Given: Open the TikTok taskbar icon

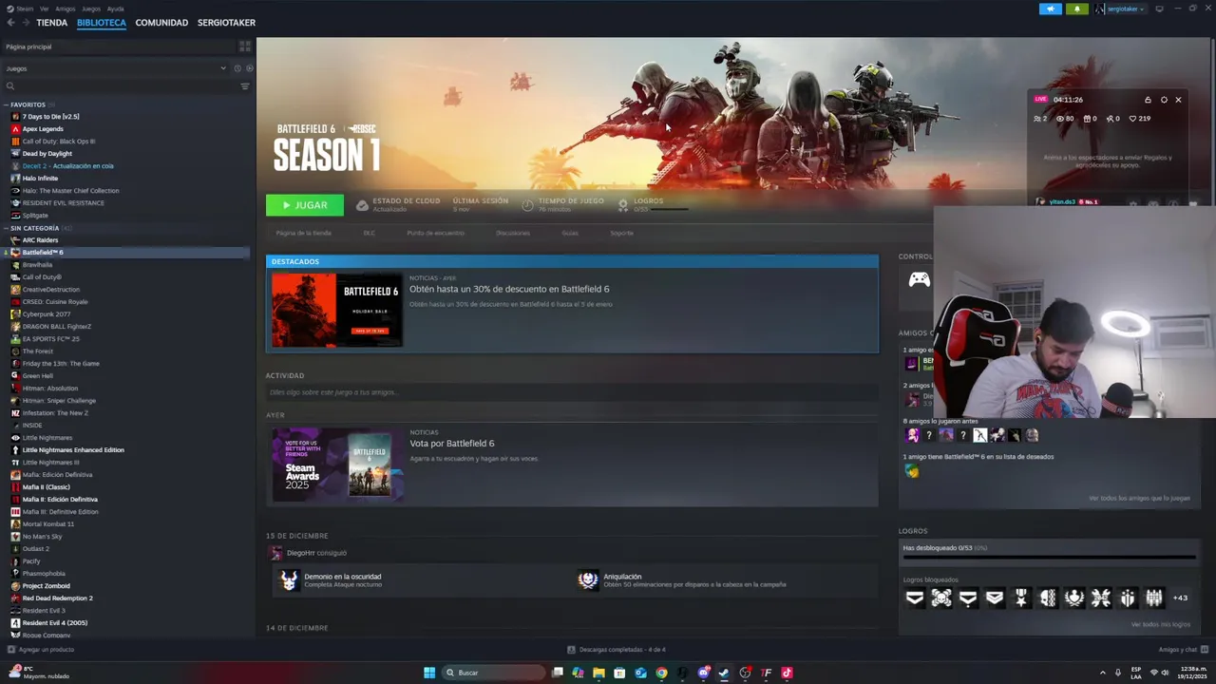Looking at the screenshot, I should [787, 673].
